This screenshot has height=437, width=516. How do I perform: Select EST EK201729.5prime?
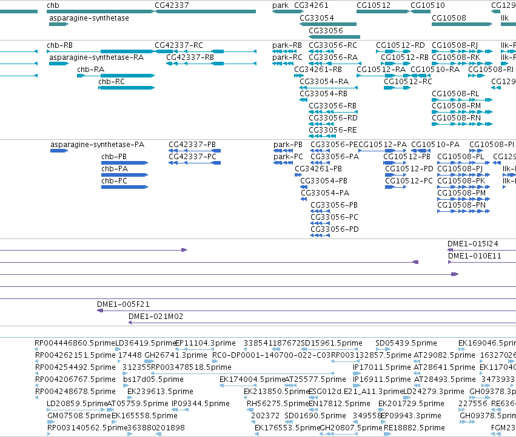coord(381,409)
